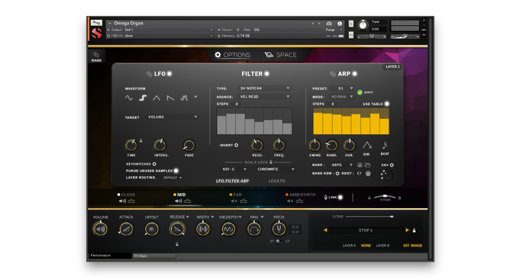
Task: Open the OPTIONS tab
Action: (233, 55)
